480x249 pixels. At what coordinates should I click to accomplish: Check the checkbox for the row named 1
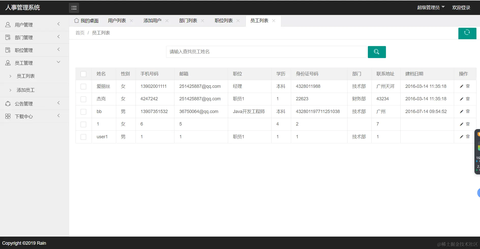point(83,124)
